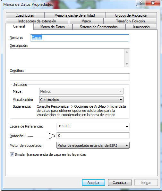This screenshot has height=191, width=162.
Task: Open the Visualización units dropdown
Action: pyautogui.click(x=81, y=100)
